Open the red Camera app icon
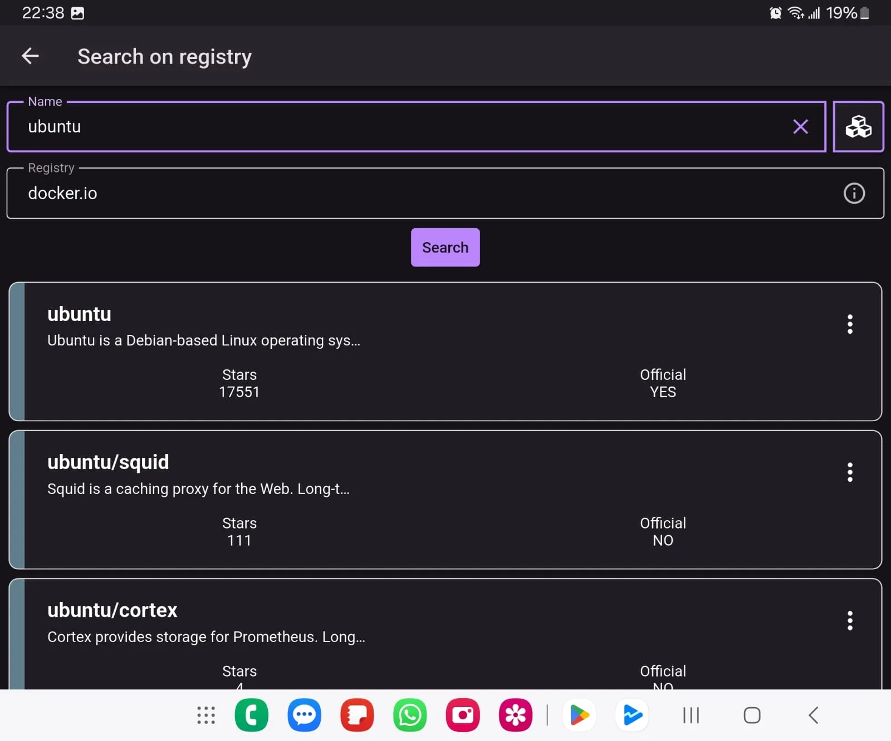 pyautogui.click(x=463, y=715)
